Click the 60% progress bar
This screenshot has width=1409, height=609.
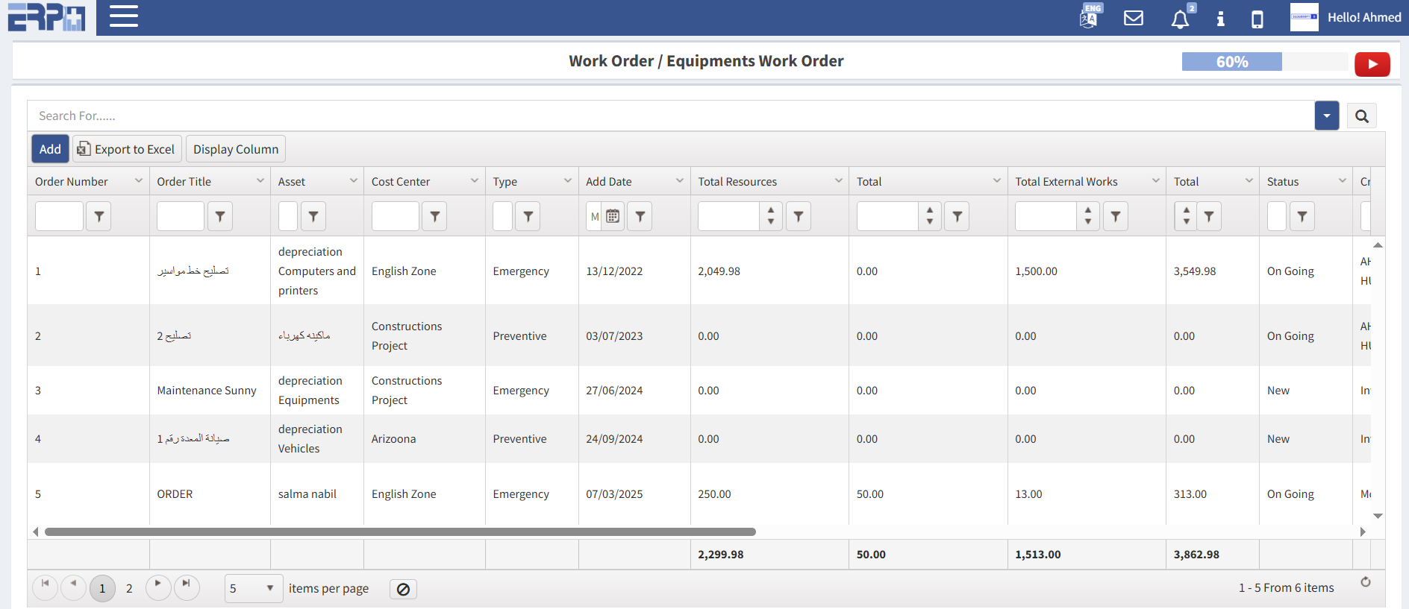[x=1231, y=62]
